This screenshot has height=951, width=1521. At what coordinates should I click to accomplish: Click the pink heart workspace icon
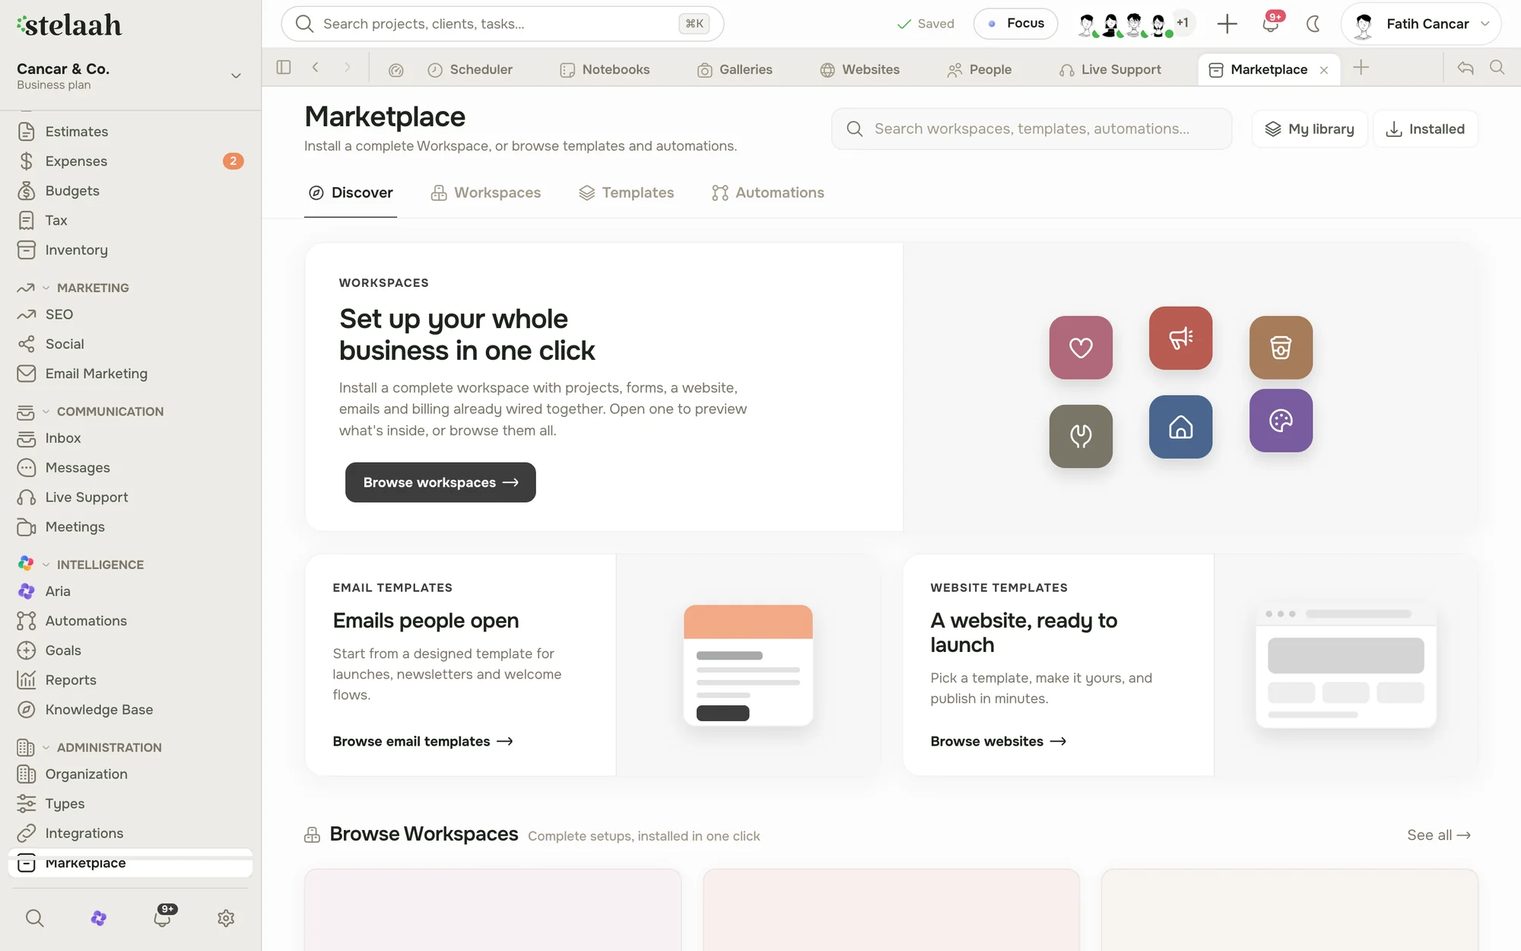point(1081,348)
